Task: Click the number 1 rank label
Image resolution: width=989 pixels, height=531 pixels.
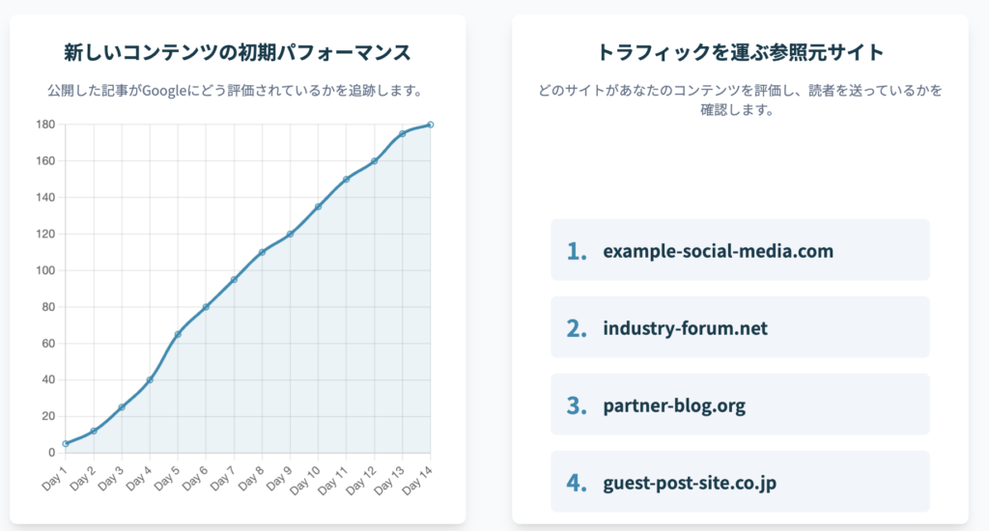Action: click(x=577, y=251)
